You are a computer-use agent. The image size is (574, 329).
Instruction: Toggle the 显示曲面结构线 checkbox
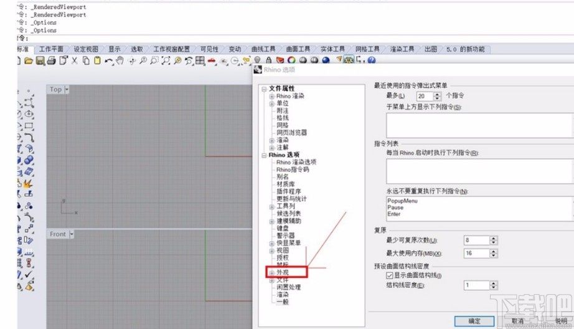pyautogui.click(x=390, y=275)
